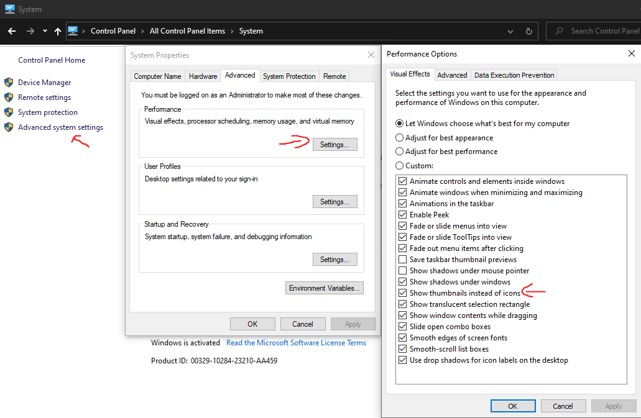The height and width of the screenshot is (418, 641).
Task: Navigate up one level using the up arrow
Action: (x=57, y=30)
